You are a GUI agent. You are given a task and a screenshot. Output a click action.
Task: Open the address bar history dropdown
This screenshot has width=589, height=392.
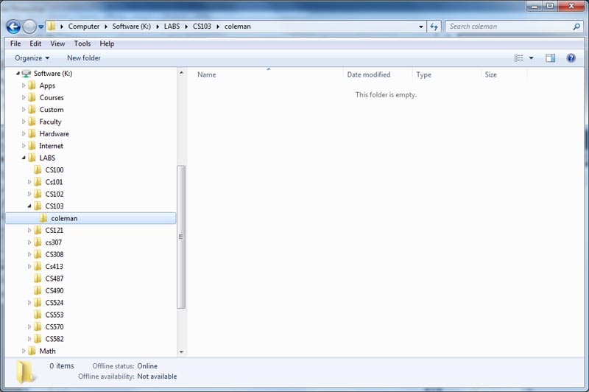[x=421, y=27]
